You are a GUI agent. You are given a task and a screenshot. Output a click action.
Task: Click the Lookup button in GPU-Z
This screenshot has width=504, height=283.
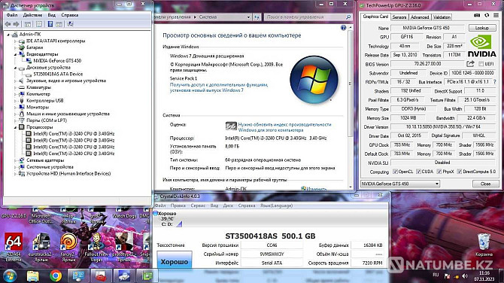[x=482, y=28]
